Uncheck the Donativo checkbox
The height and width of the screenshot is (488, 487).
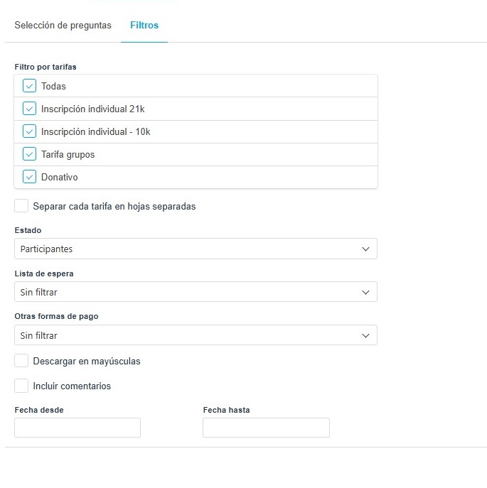point(29,177)
